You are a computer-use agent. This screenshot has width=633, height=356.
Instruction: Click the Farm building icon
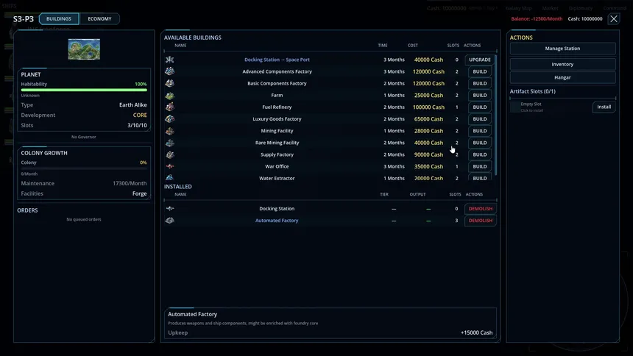[169, 96]
